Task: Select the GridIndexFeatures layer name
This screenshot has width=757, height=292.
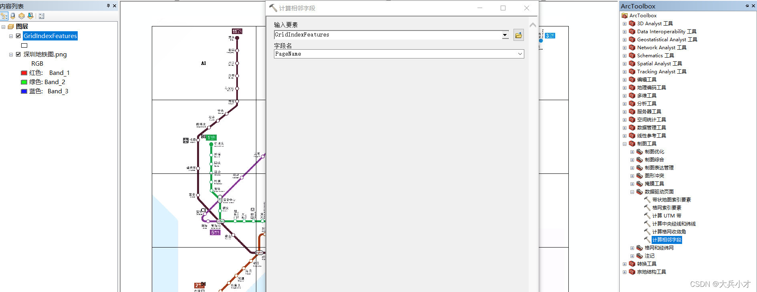Action: 50,36
